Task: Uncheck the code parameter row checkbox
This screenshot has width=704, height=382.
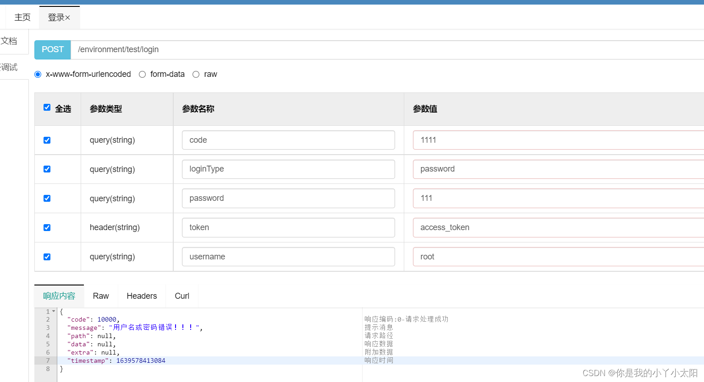Action: [x=47, y=140]
